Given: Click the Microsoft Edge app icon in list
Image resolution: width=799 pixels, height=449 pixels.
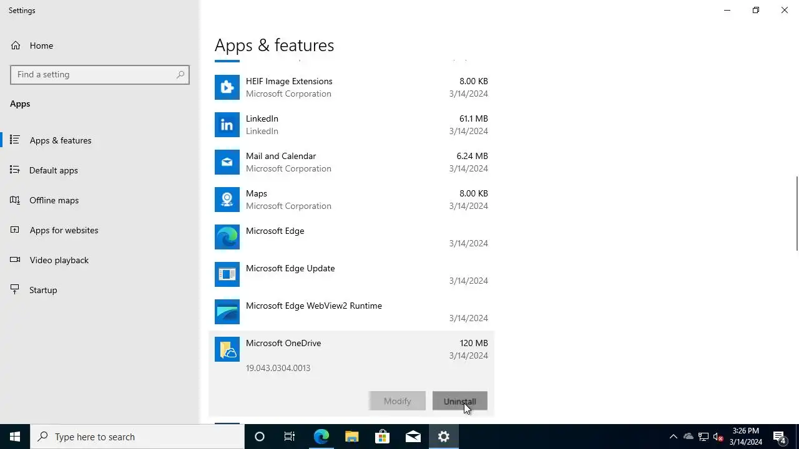Looking at the screenshot, I should pos(227,237).
